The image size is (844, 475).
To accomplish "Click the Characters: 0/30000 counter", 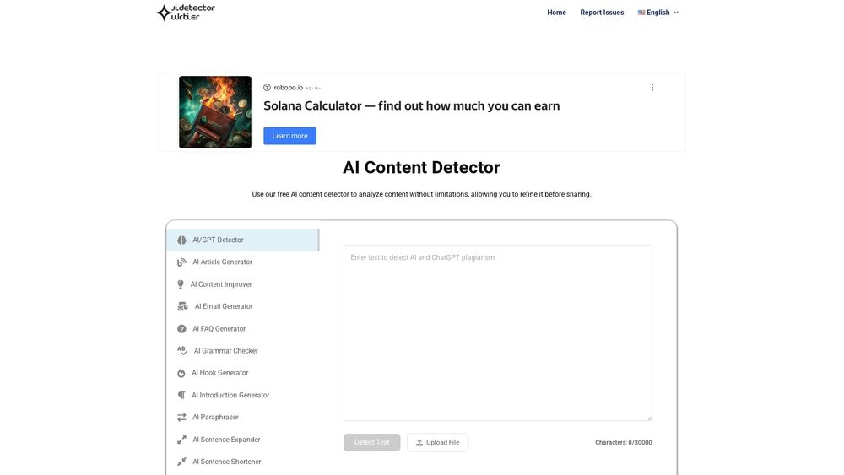I will [624, 443].
